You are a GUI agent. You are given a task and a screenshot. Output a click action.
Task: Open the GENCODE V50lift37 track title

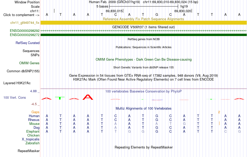[x=144, y=27]
